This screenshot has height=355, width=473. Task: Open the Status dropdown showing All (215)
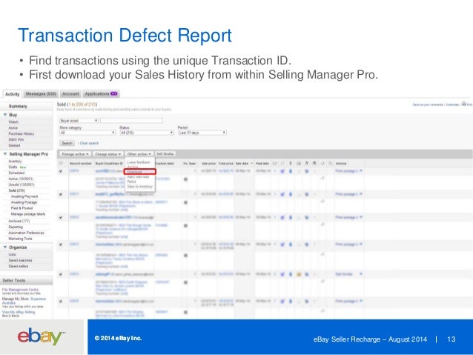pyautogui.click(x=147, y=133)
